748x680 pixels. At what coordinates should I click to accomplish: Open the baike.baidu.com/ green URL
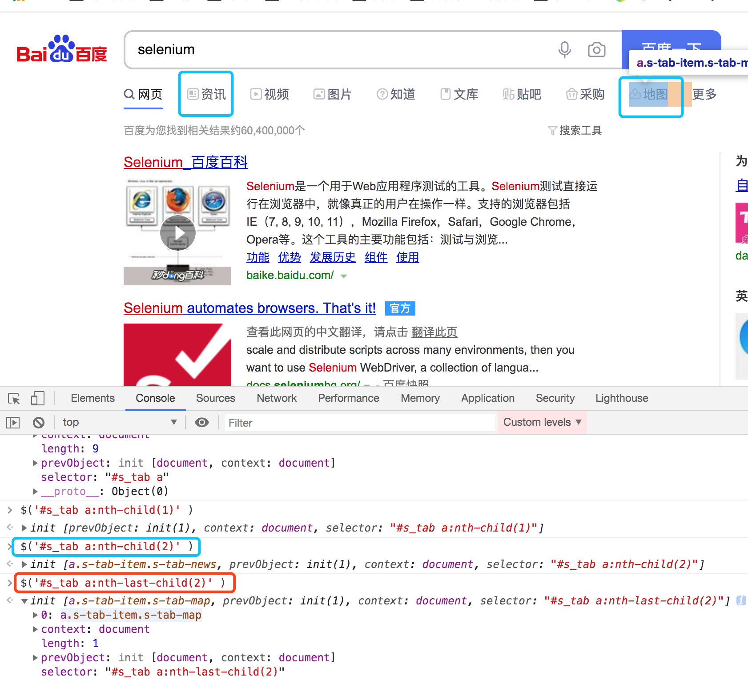pos(290,276)
